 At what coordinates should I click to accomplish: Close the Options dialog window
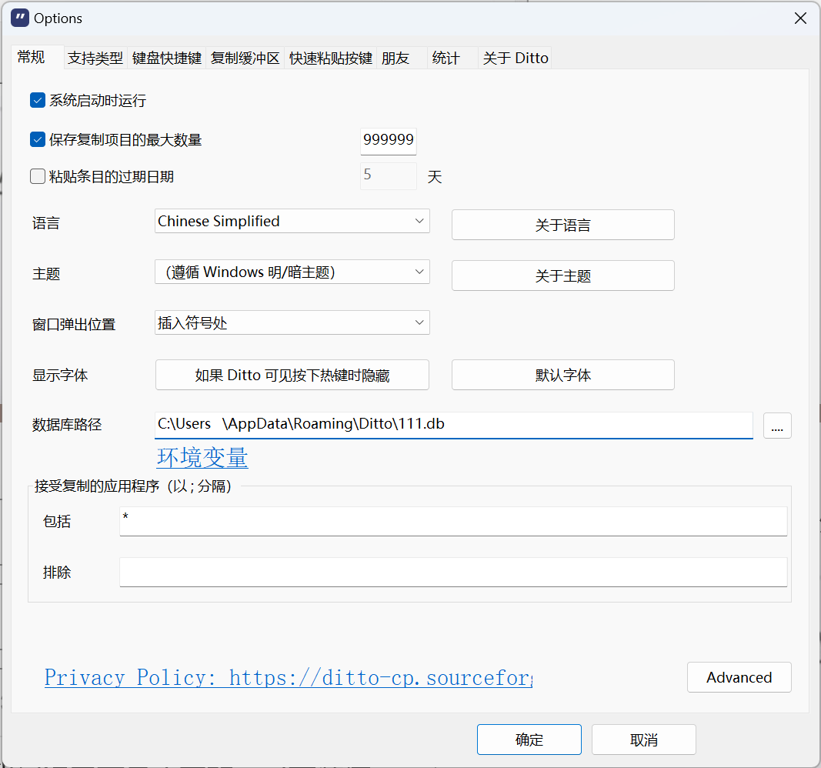[800, 18]
